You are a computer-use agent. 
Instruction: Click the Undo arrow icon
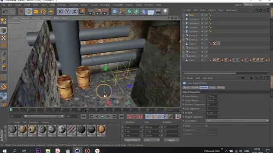coord(5,11)
